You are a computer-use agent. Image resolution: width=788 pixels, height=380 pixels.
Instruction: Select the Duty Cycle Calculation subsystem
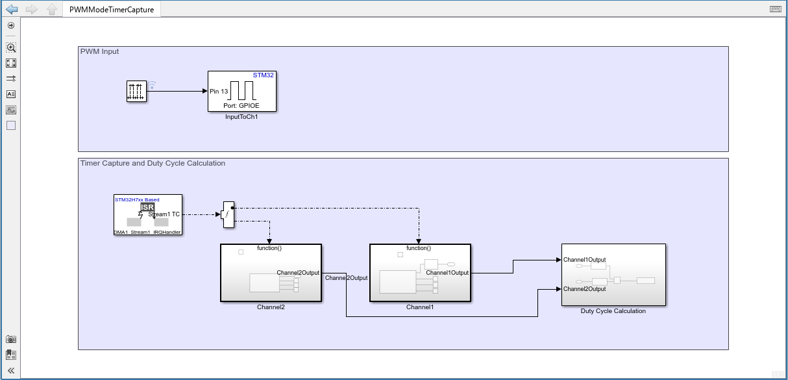pyautogui.click(x=613, y=275)
